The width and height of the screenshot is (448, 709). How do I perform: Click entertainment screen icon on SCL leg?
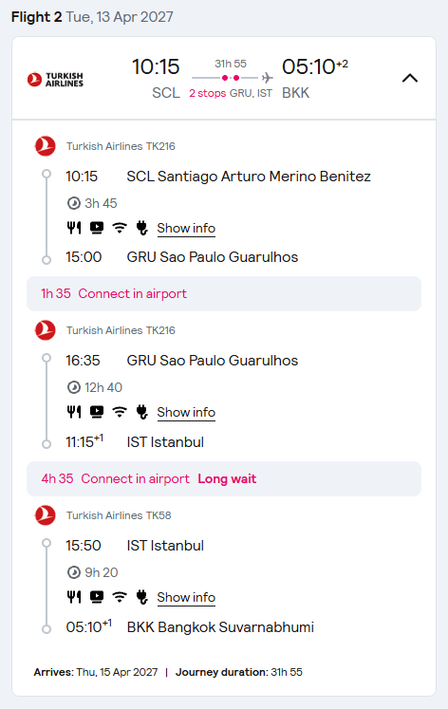[97, 228]
